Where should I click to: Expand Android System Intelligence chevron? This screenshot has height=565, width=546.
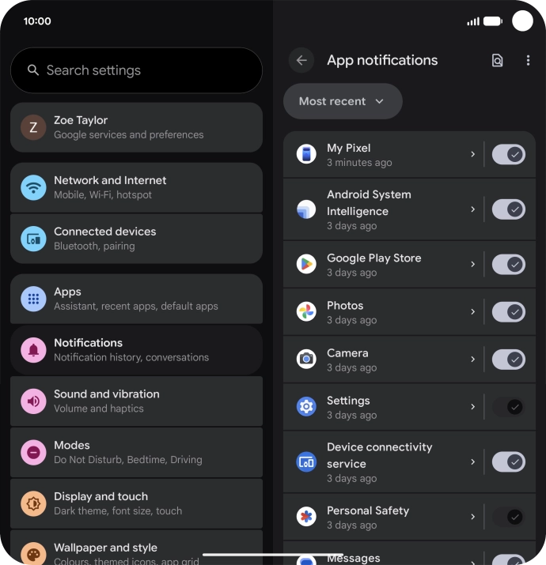click(472, 209)
